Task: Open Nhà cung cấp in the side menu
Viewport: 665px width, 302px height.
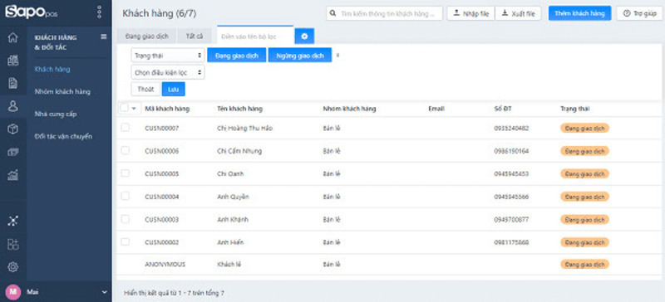Action: pyautogui.click(x=56, y=114)
